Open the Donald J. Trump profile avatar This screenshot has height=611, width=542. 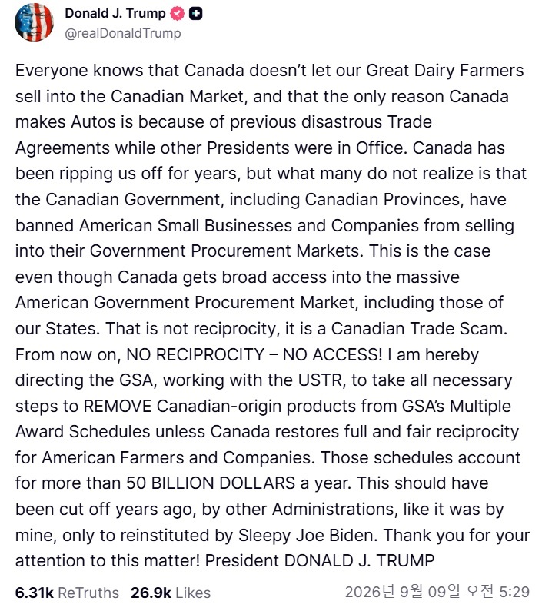pos(34,22)
